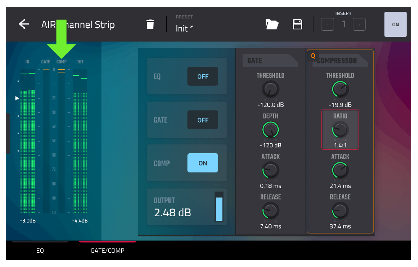Go back with the arrow icon

[24, 24]
